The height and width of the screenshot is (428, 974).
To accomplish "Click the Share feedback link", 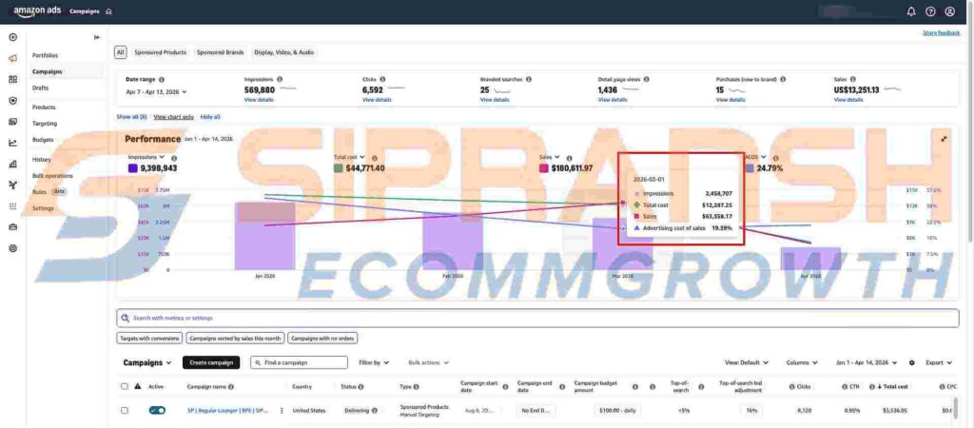I will coord(941,32).
